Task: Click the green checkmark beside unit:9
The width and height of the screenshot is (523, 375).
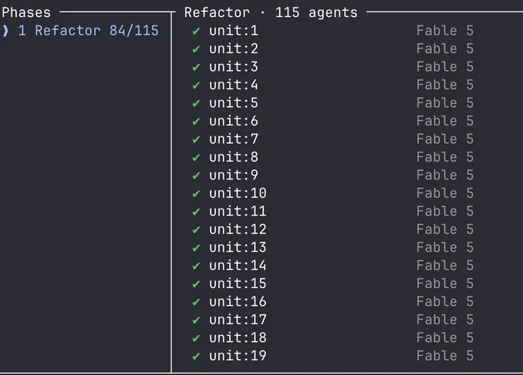Action: 196,176
